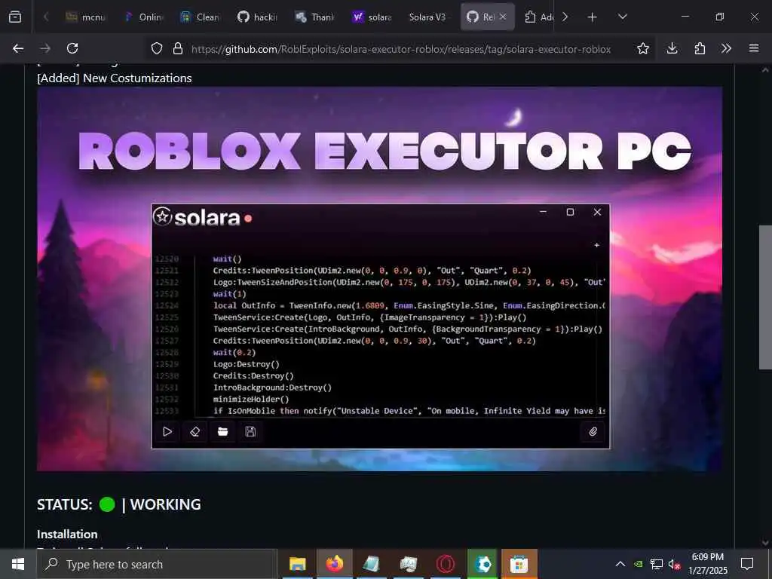Screen dimensions: 772x579
Task: Click the Solara attach paperclip icon
Action: (593, 432)
